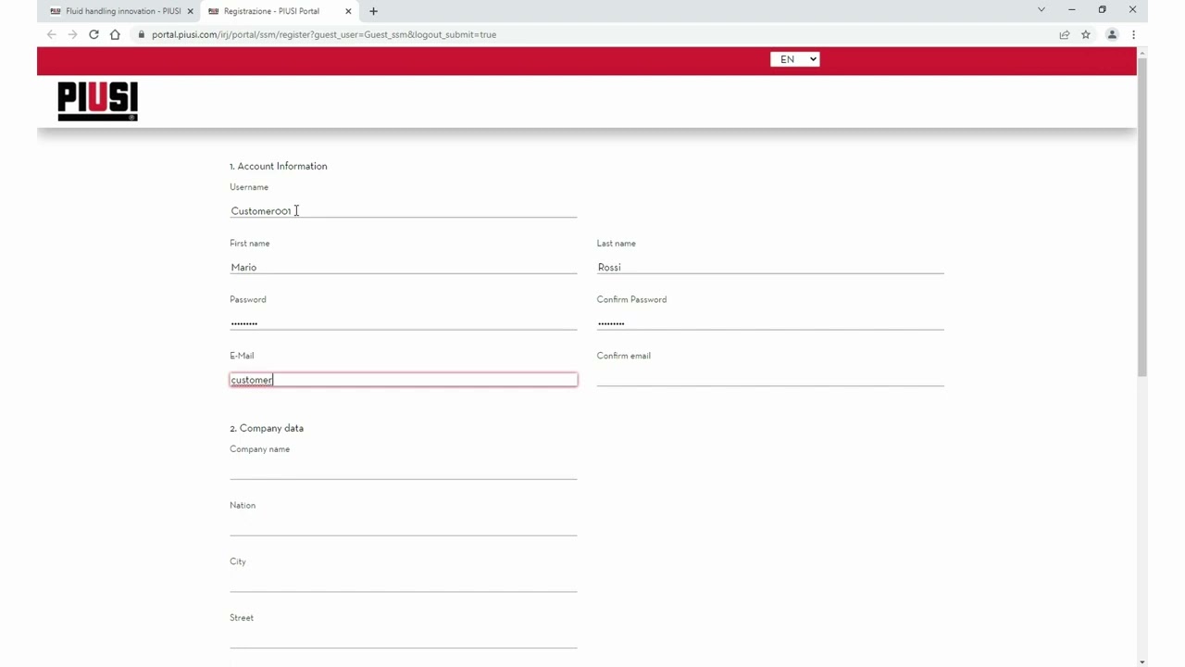Minimize the browser window

(1071, 10)
